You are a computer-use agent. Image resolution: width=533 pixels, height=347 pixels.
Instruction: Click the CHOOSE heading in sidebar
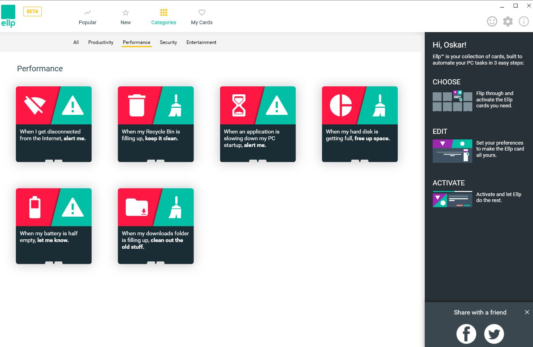click(x=447, y=82)
